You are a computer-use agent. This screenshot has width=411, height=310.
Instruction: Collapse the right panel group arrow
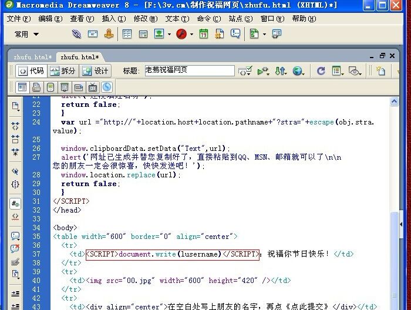[x=401, y=224]
